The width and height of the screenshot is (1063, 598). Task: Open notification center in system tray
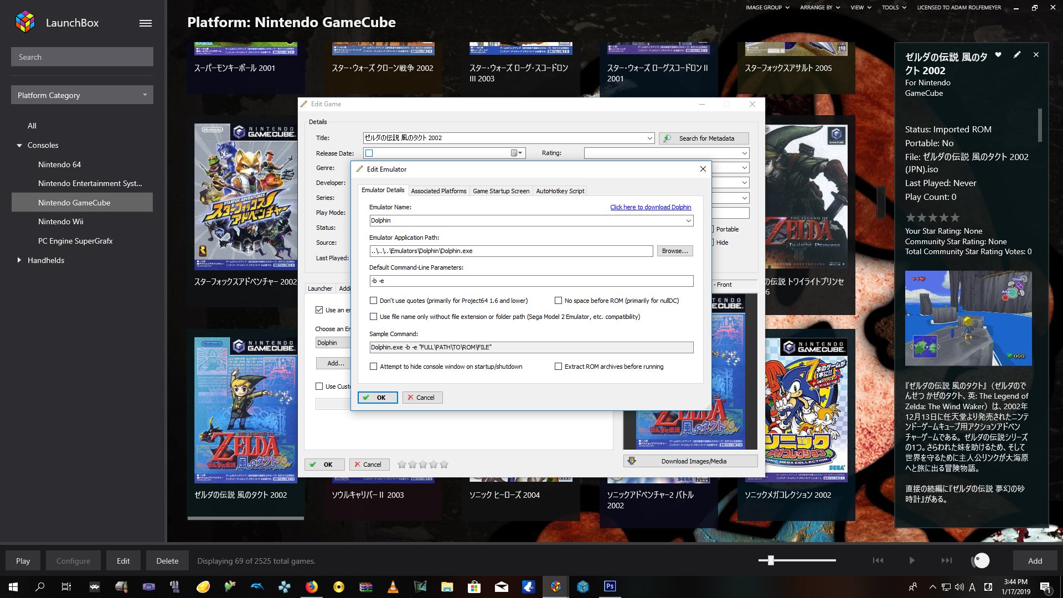click(x=1045, y=587)
